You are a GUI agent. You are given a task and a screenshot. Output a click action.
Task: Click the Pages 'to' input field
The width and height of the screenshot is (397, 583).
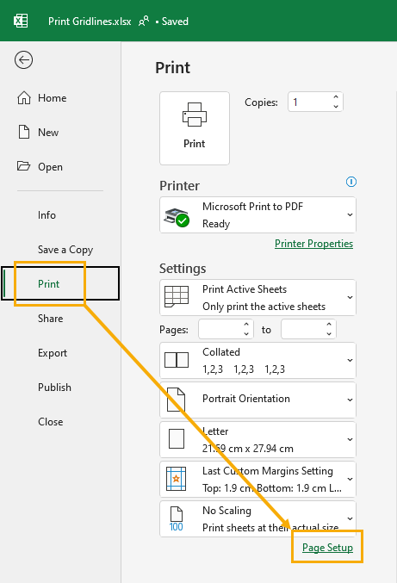(308, 329)
